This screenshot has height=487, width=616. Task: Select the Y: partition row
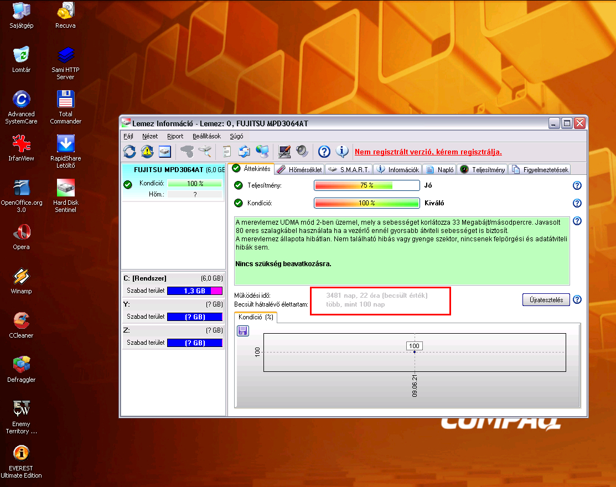pos(173,310)
